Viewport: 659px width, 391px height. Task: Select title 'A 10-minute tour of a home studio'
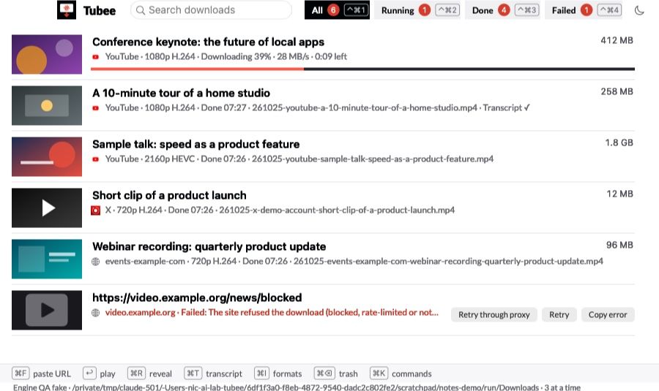181,93
